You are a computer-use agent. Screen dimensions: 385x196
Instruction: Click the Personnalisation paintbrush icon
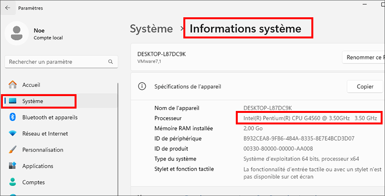tap(13, 150)
